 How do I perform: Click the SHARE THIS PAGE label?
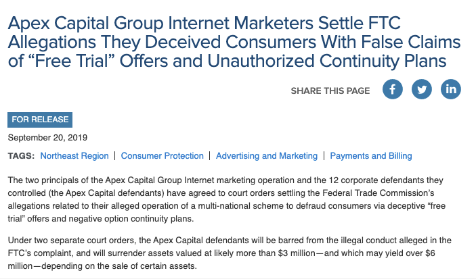click(330, 91)
